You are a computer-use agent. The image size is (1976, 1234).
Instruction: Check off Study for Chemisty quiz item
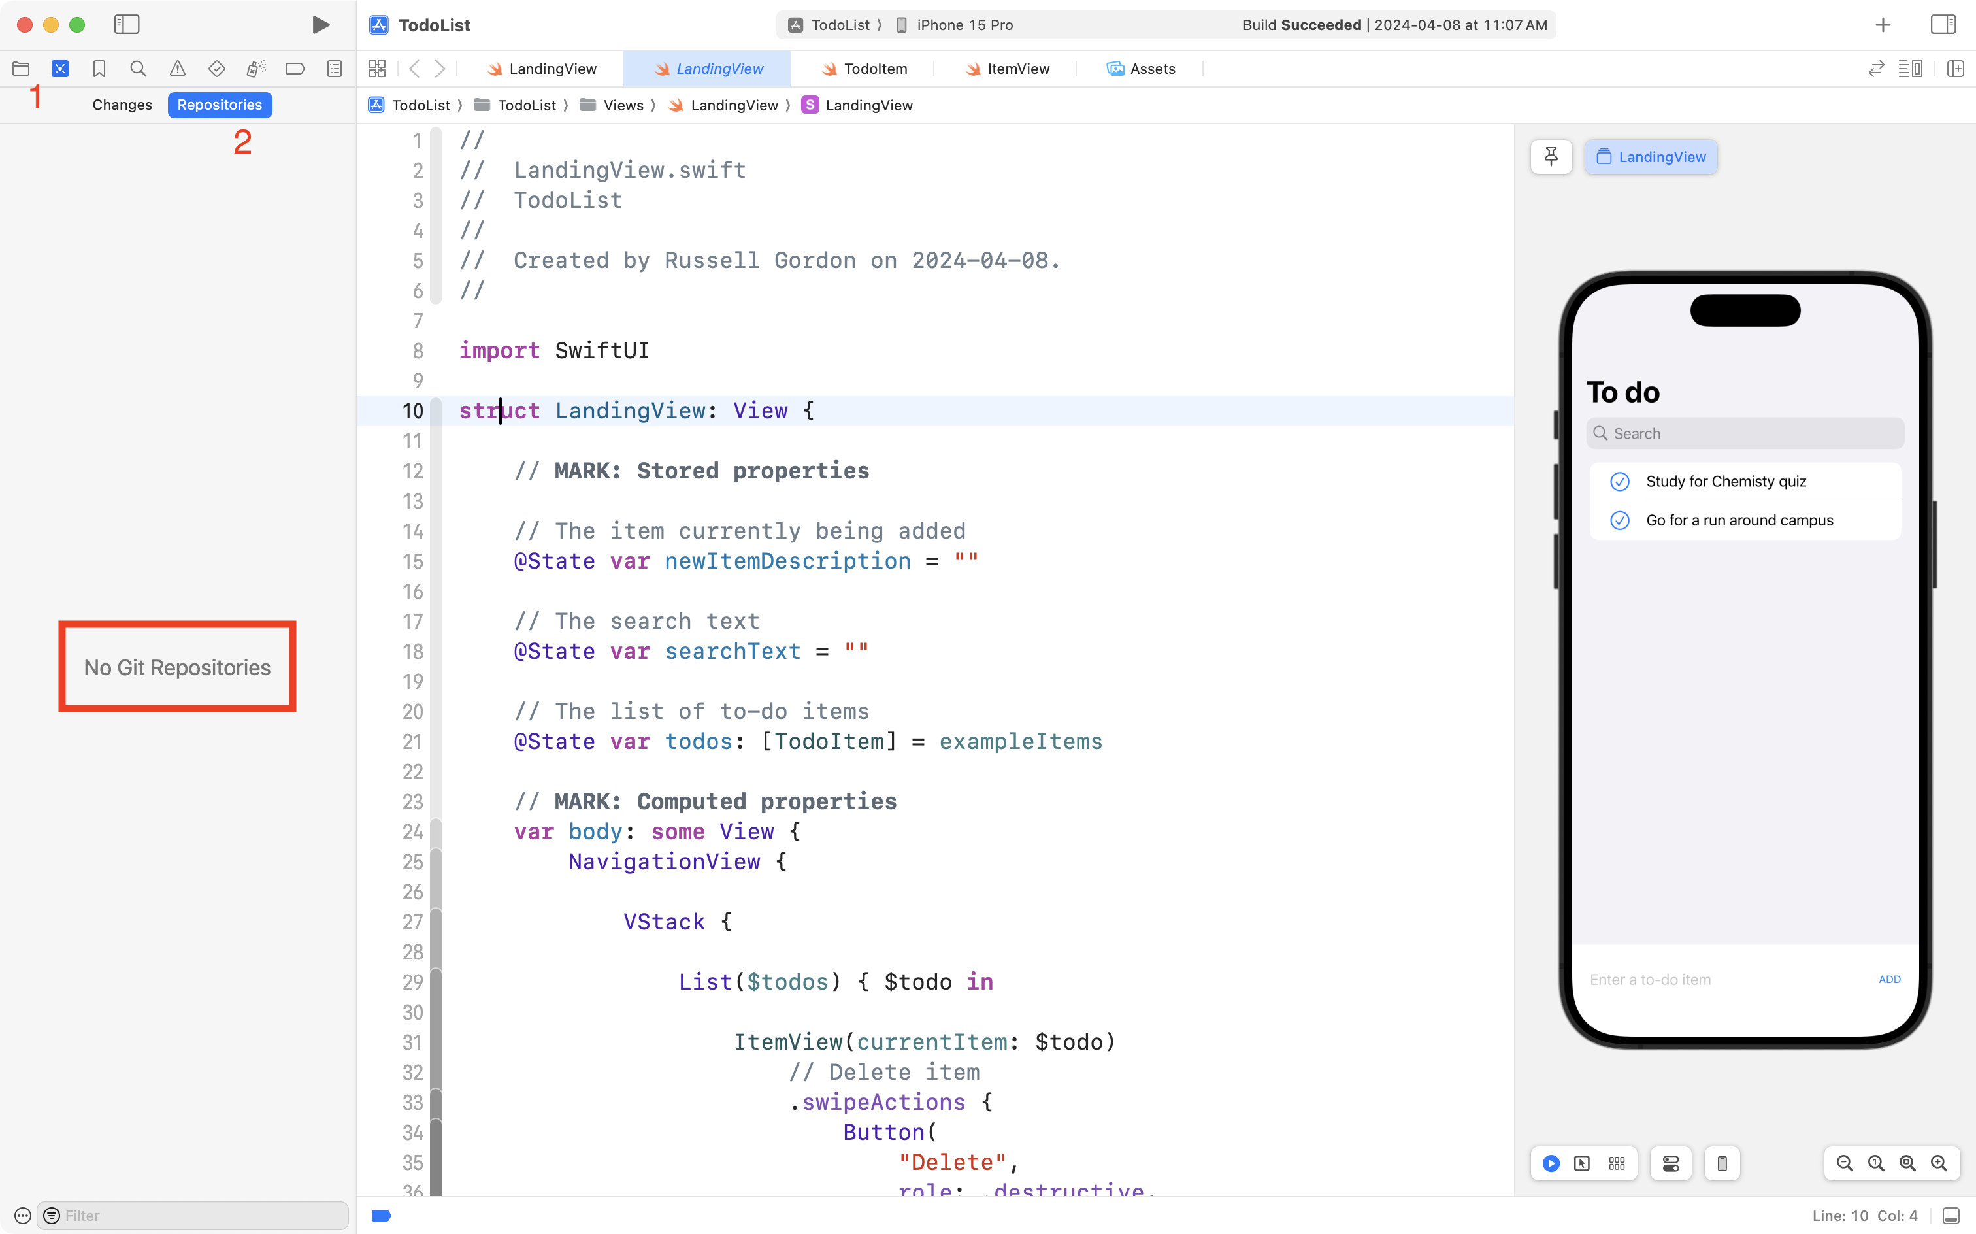[1619, 482]
